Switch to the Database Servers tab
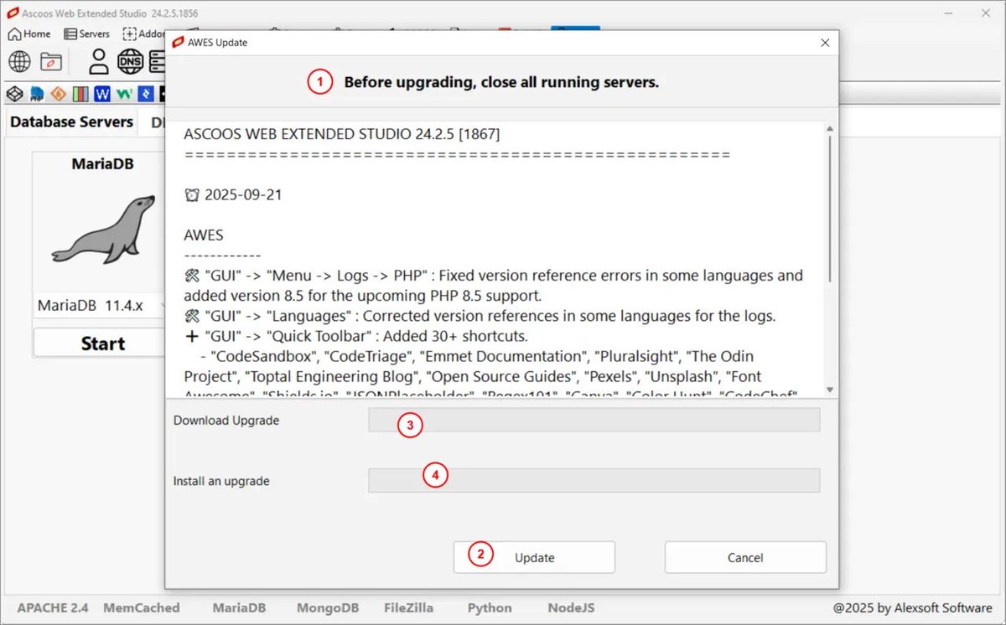Image resolution: width=1006 pixels, height=625 pixels. coord(70,121)
